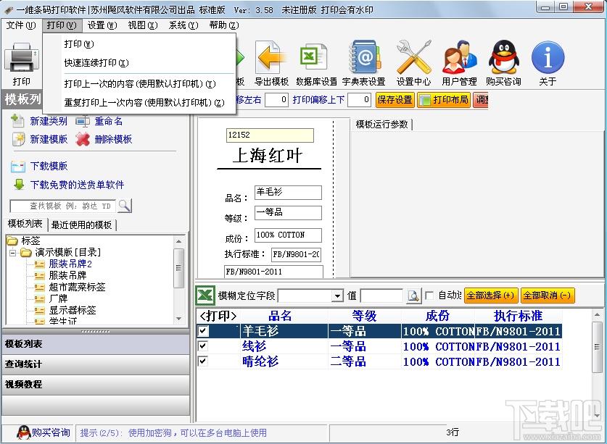Click 二等品 cell in 晴纶衫 row
Image resolution: width=607 pixels, height=444 pixels.
(x=364, y=361)
